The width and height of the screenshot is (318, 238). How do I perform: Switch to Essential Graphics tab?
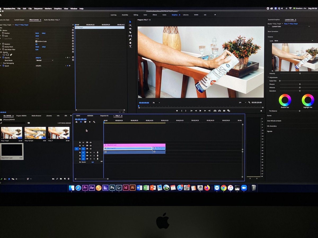[274, 20]
